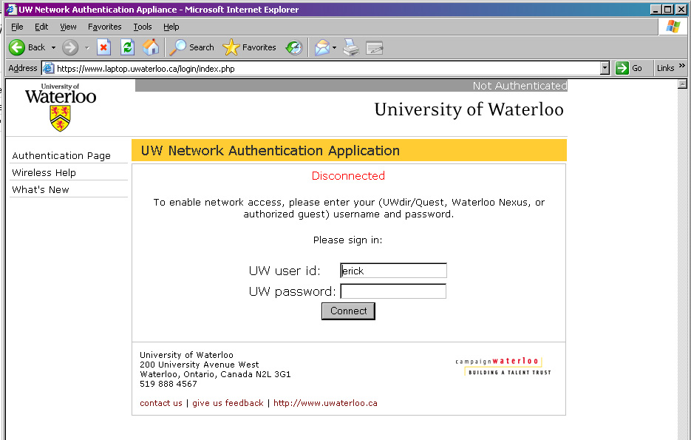Click the green Refresh page icon

(x=127, y=47)
